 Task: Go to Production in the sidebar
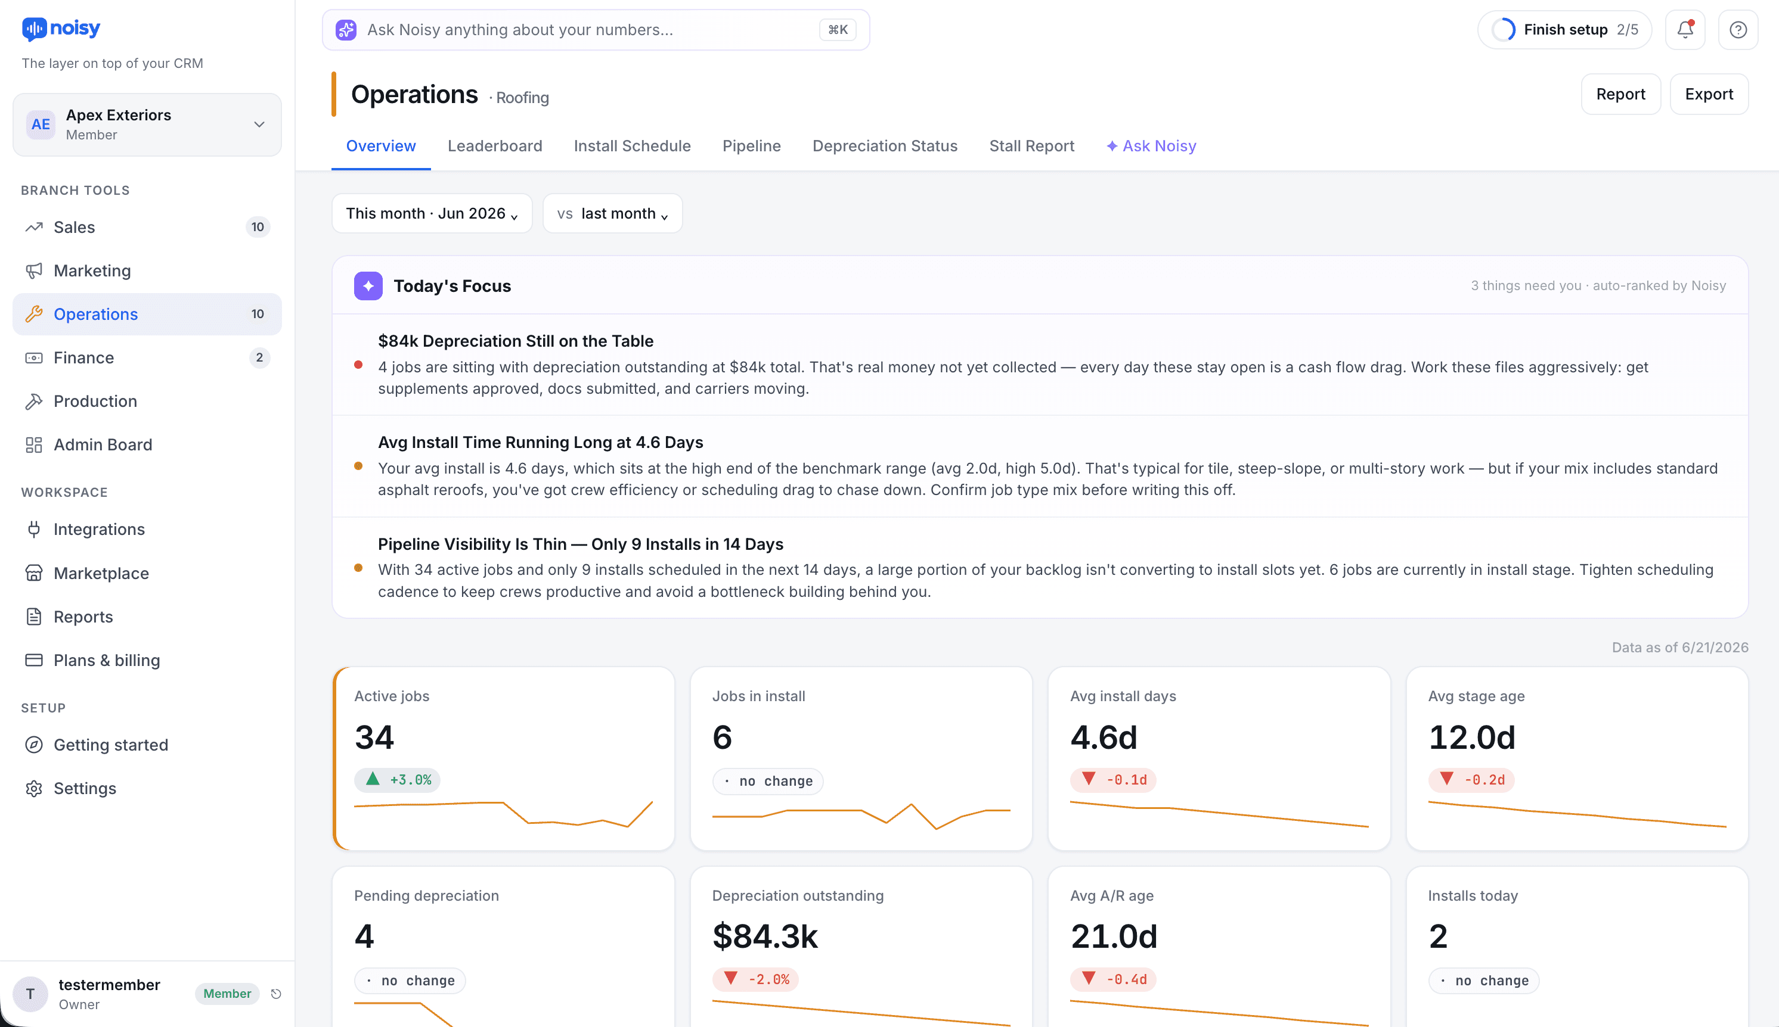pyautogui.click(x=147, y=402)
